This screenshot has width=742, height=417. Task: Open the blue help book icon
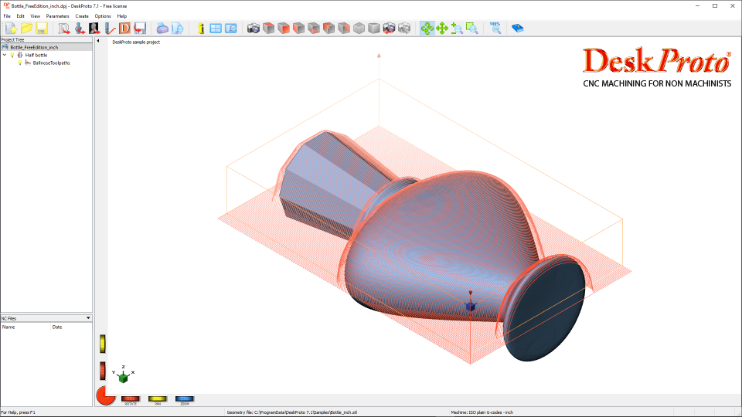pyautogui.click(x=517, y=29)
